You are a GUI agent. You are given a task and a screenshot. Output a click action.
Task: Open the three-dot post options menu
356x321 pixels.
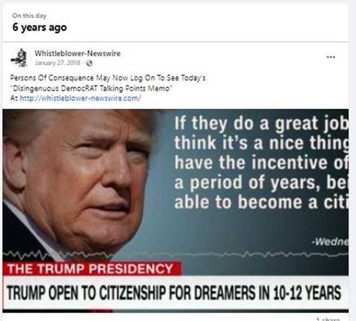[331, 57]
